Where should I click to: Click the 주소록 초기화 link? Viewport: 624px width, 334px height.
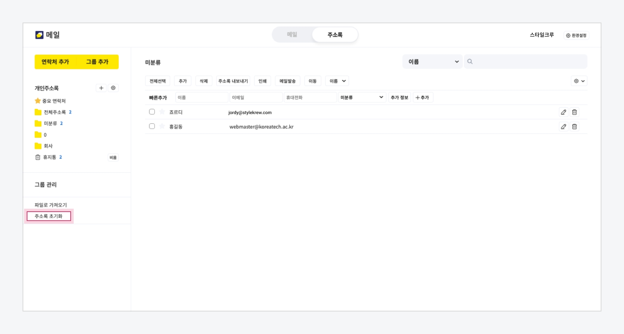click(48, 216)
